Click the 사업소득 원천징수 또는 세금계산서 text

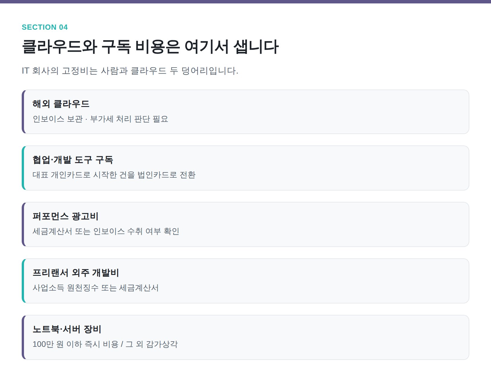(x=96, y=287)
